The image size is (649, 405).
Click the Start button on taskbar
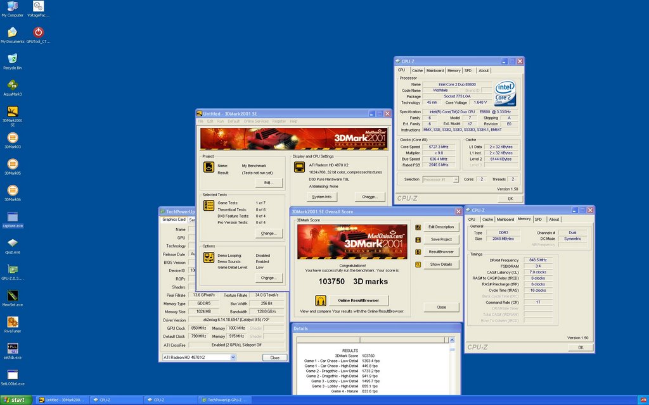(x=16, y=400)
